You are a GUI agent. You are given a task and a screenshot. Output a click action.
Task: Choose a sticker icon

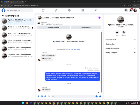(x=45, y=96)
